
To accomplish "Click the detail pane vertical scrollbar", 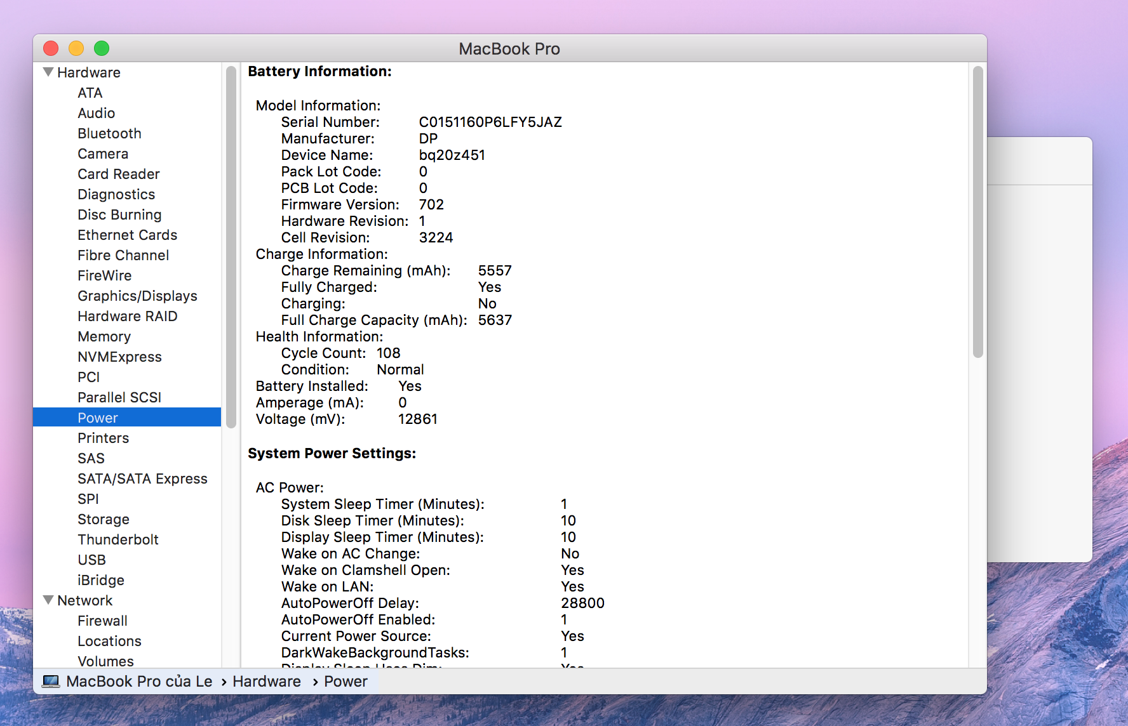I will tap(978, 212).
